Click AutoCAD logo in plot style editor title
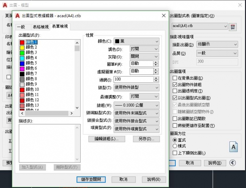This screenshot has width=246, height=188. point(17,16)
